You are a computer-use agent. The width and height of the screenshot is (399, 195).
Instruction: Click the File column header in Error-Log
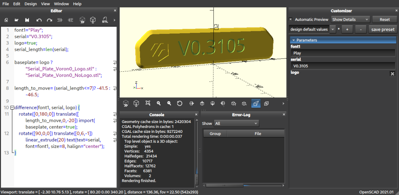pos(258,134)
